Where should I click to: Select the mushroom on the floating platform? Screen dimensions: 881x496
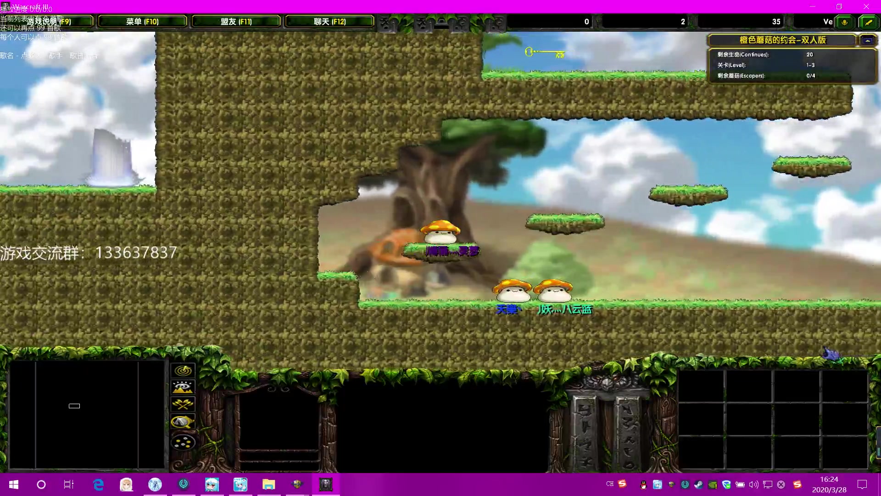(x=440, y=232)
